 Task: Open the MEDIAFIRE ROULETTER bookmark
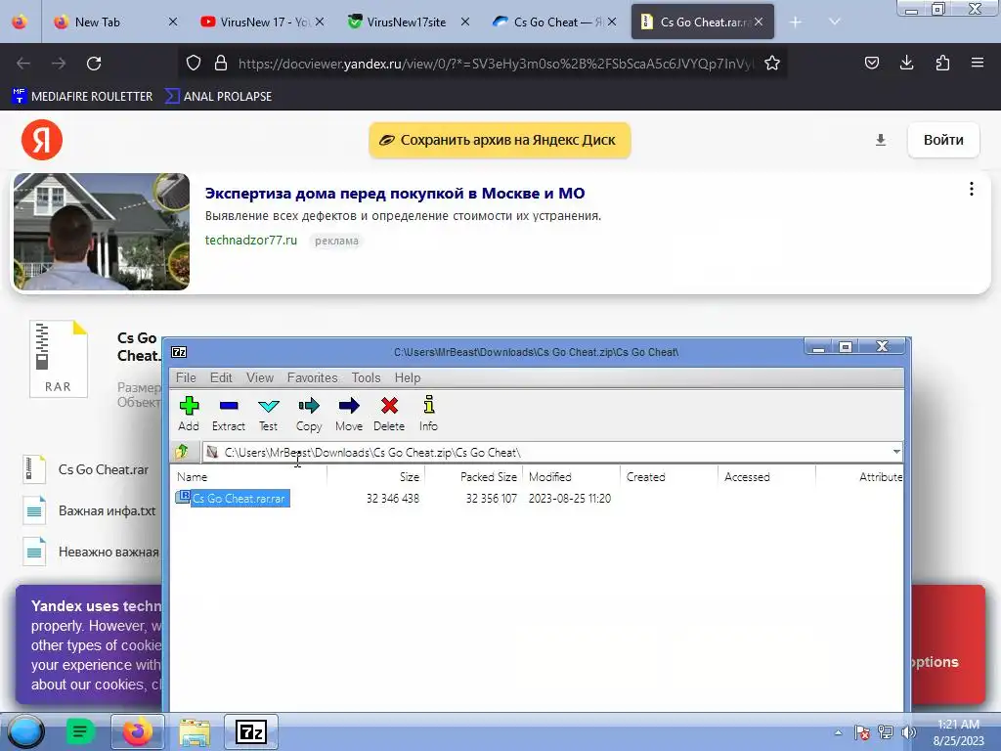tap(82, 97)
